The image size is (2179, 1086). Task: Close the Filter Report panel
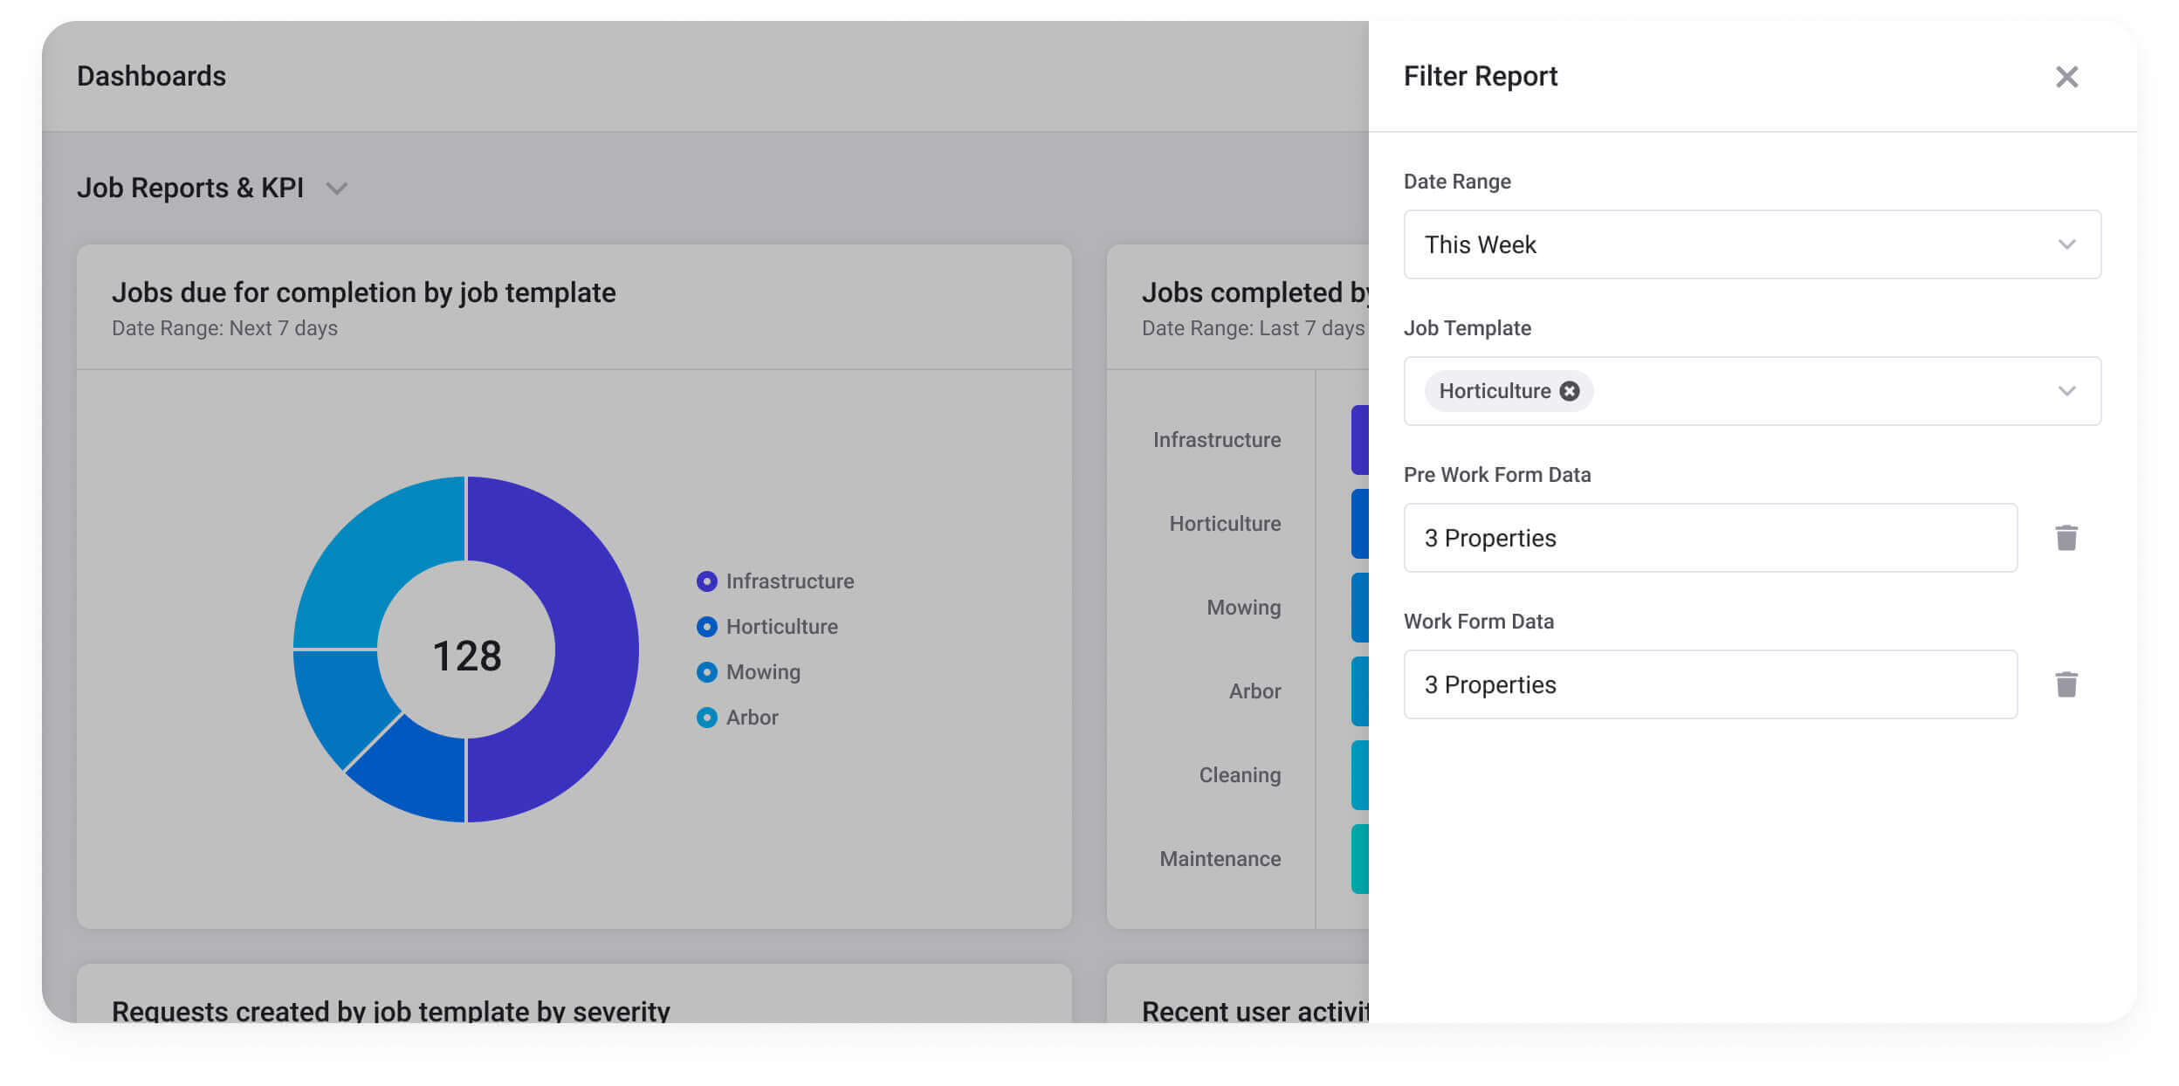[2066, 77]
